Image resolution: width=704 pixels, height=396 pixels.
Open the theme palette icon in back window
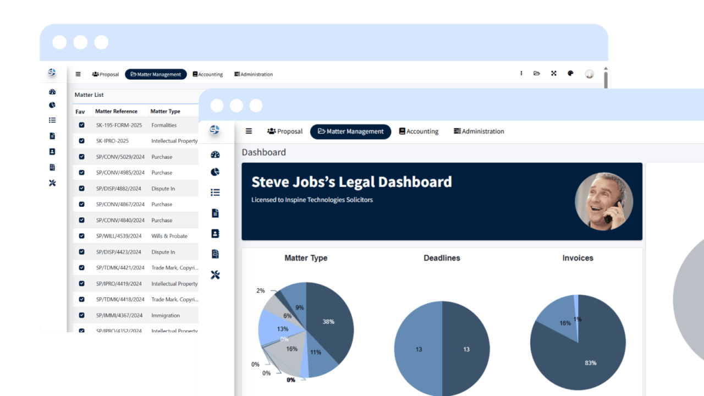(x=570, y=73)
